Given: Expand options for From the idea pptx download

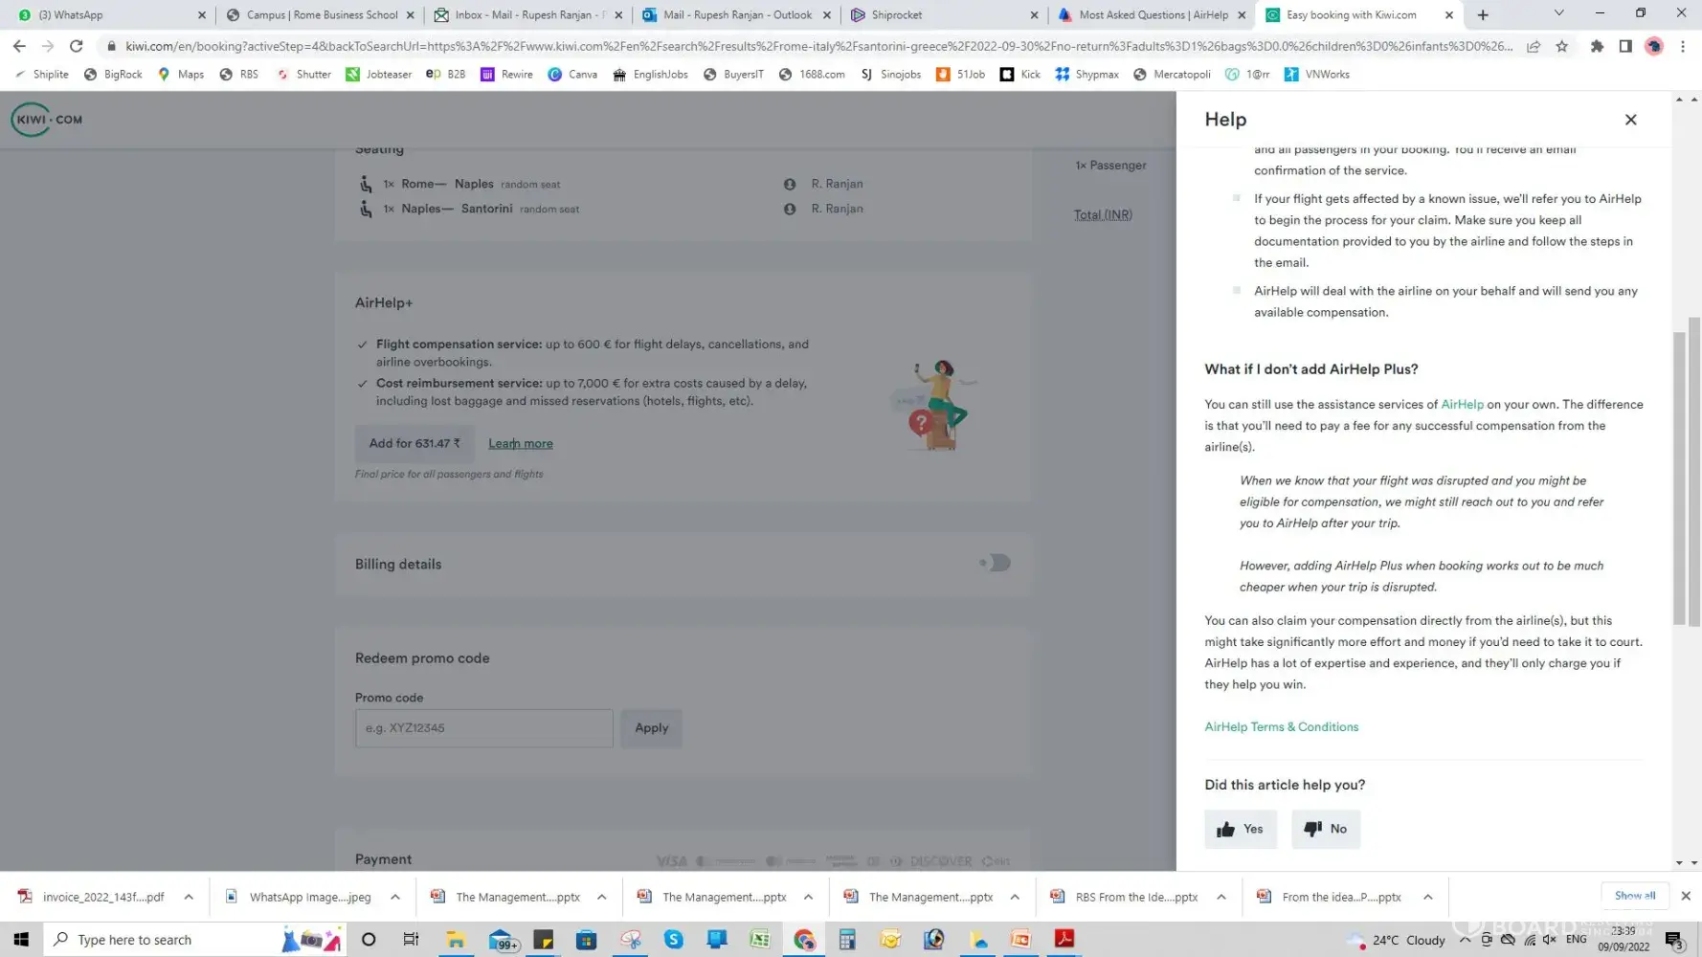Looking at the screenshot, I should pyautogui.click(x=1427, y=897).
